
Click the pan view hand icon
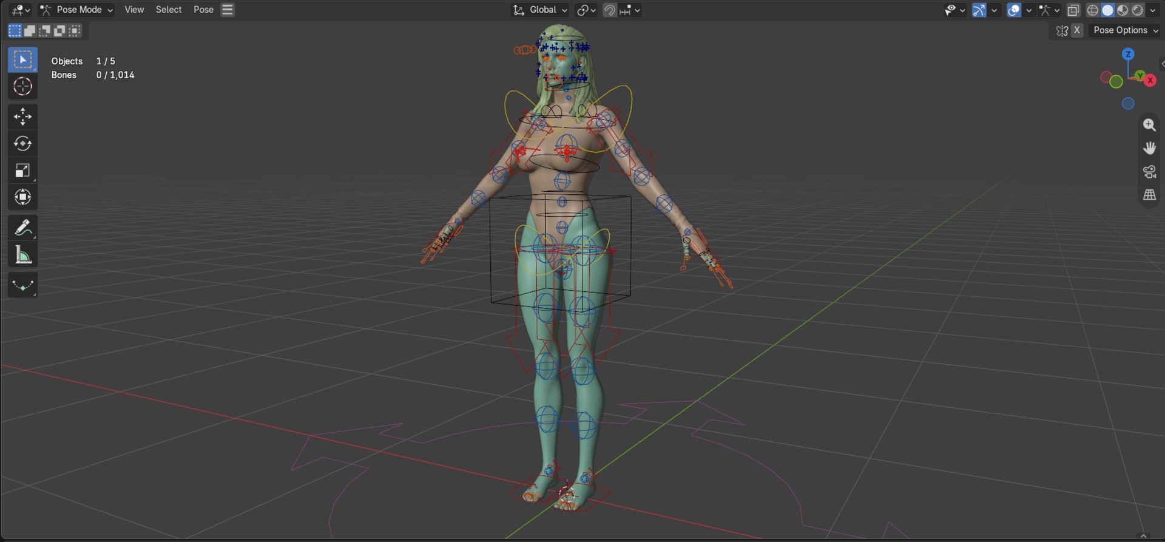point(1149,148)
